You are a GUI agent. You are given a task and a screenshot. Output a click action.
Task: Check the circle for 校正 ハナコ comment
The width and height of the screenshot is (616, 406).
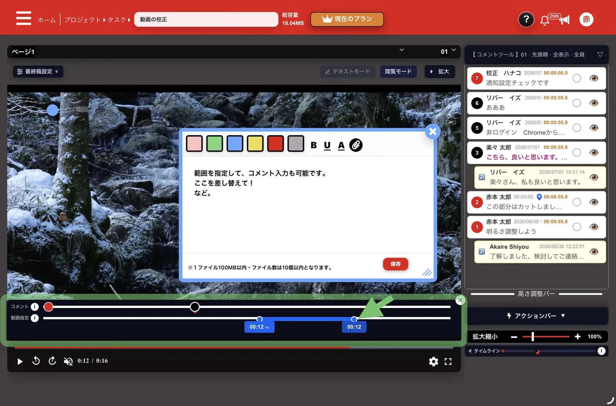click(x=577, y=78)
